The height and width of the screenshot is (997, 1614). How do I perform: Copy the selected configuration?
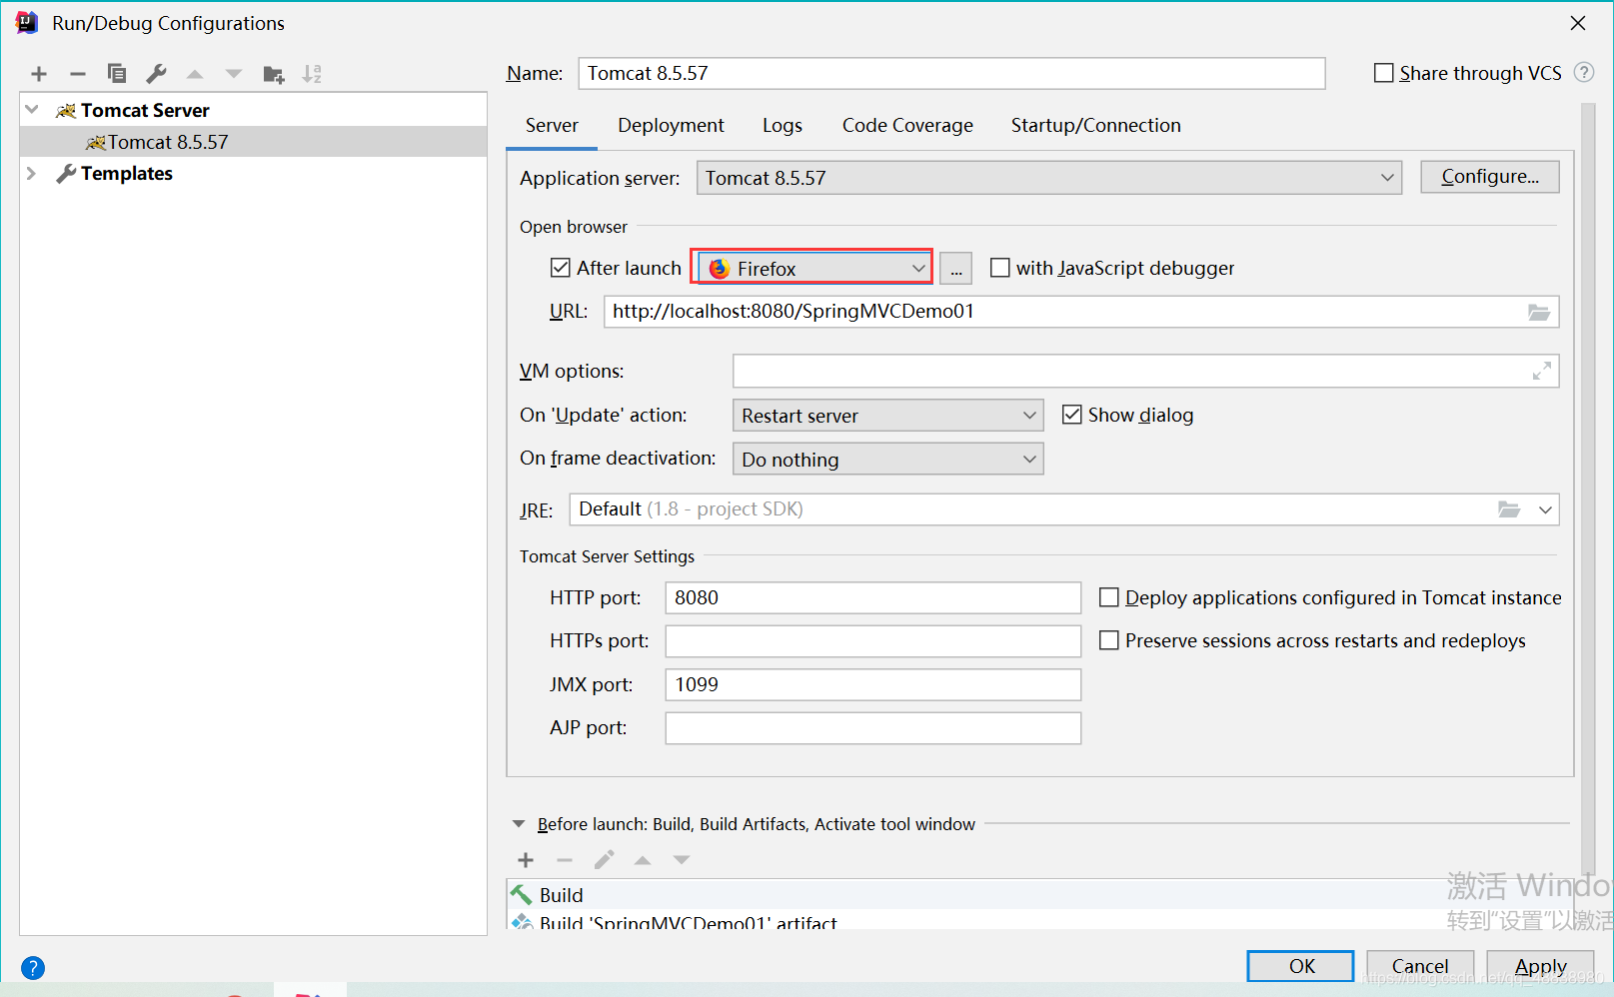(x=117, y=74)
